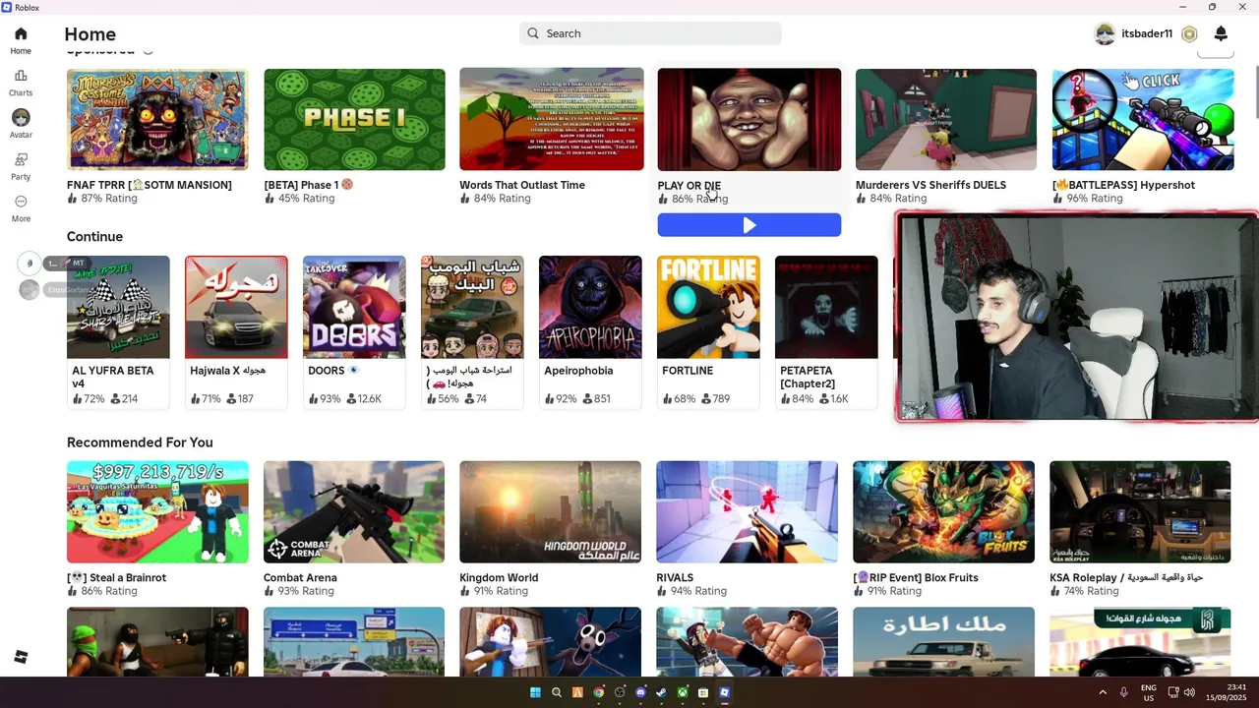Open the itsbader11 profile avatar
This screenshot has width=1259, height=708.
point(1106,33)
